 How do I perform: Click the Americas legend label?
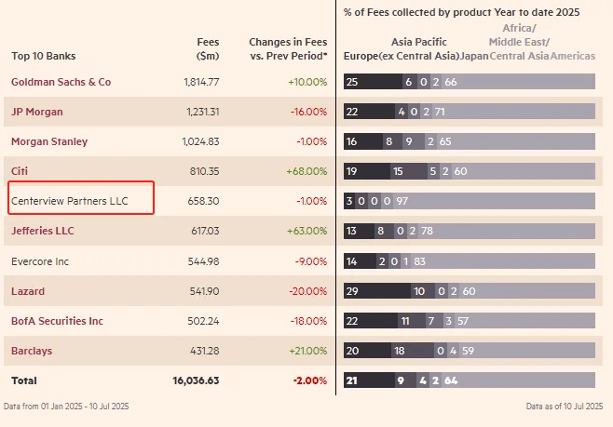pyautogui.click(x=573, y=56)
